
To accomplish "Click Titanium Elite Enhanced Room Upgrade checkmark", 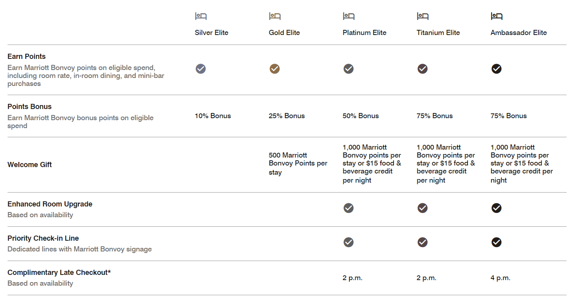I will click(x=423, y=208).
